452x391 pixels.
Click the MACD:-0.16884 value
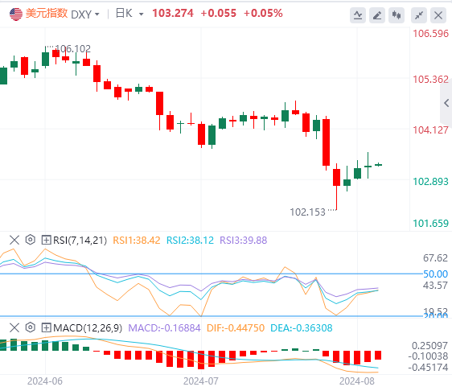coord(164,328)
